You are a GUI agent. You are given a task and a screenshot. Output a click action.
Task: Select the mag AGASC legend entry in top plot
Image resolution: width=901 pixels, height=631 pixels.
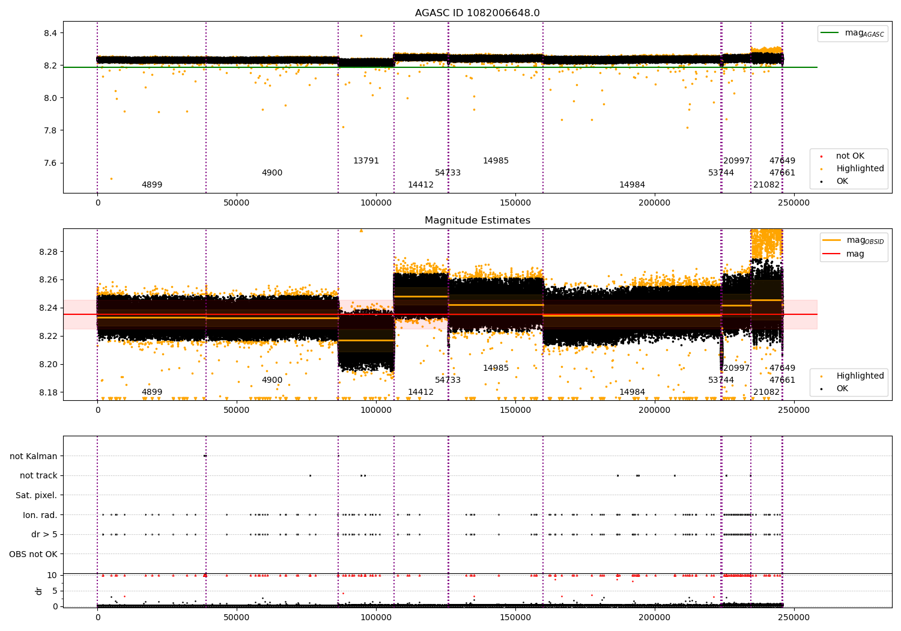click(x=852, y=33)
